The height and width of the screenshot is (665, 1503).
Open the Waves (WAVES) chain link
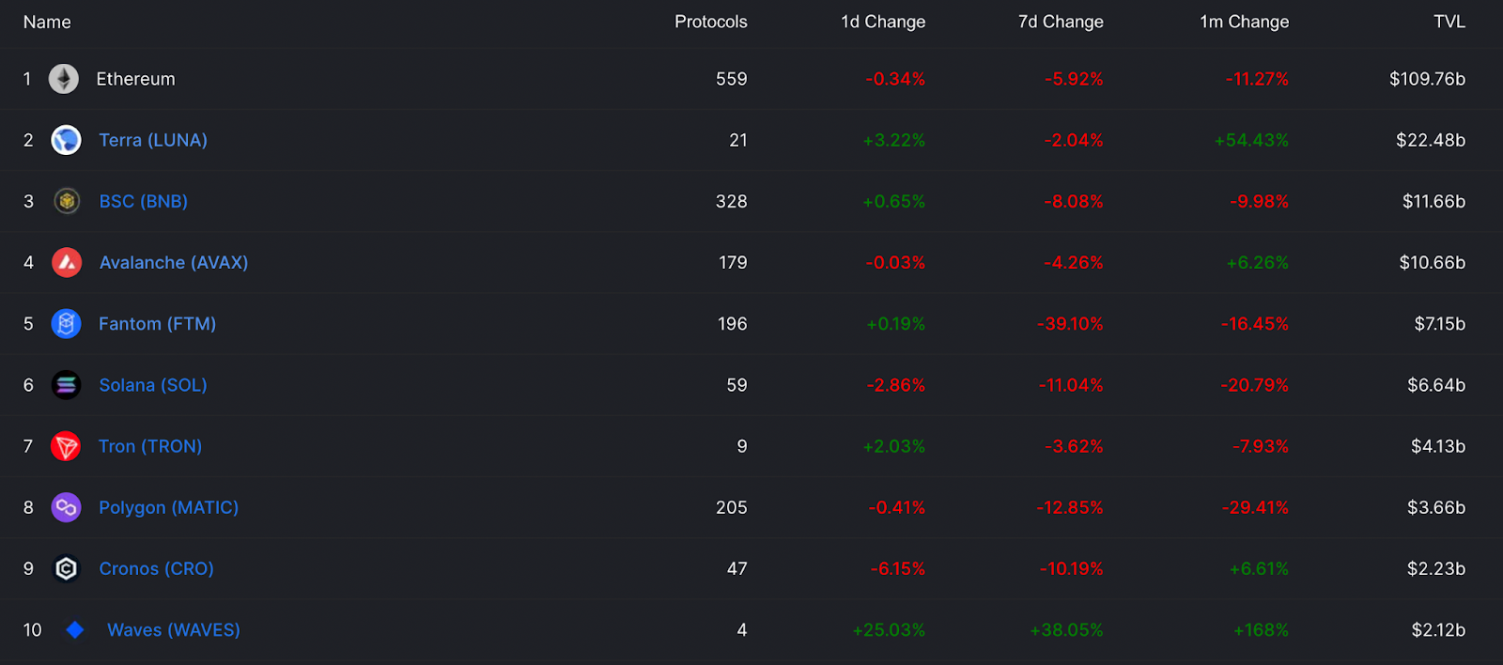(174, 629)
